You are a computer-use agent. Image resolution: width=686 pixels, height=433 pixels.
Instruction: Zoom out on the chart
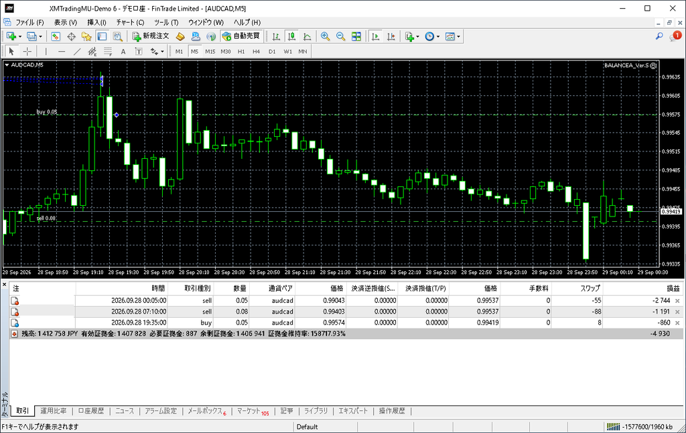point(340,36)
